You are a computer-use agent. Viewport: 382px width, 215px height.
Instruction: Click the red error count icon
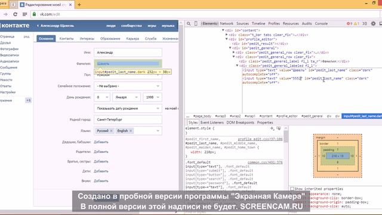[x=349, y=24]
